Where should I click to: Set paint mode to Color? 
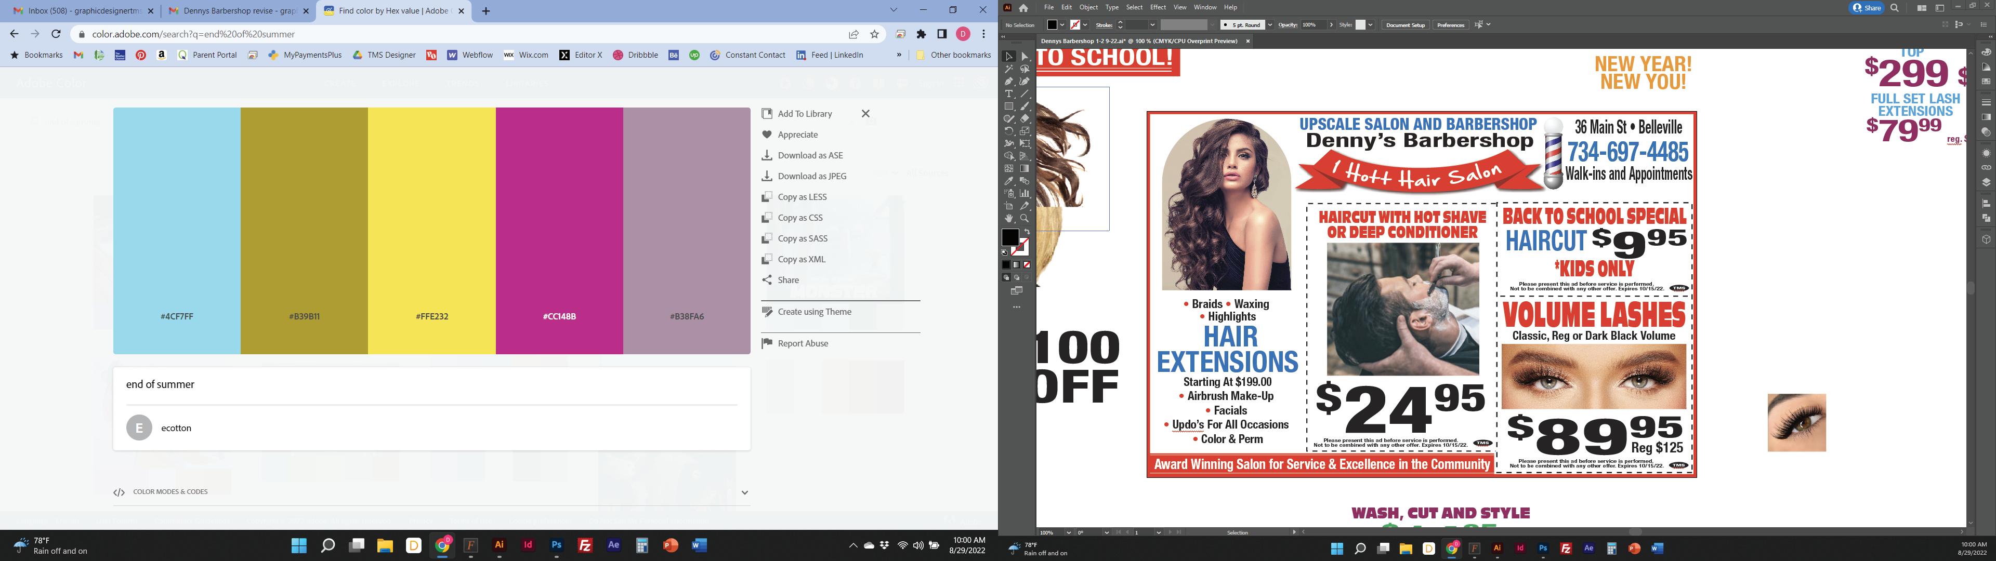(1006, 265)
